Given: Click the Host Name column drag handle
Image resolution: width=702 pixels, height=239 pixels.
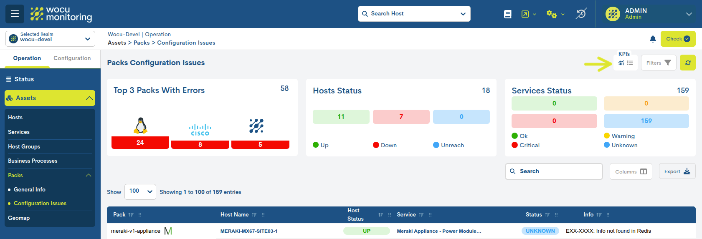Looking at the screenshot, I should [263, 215].
